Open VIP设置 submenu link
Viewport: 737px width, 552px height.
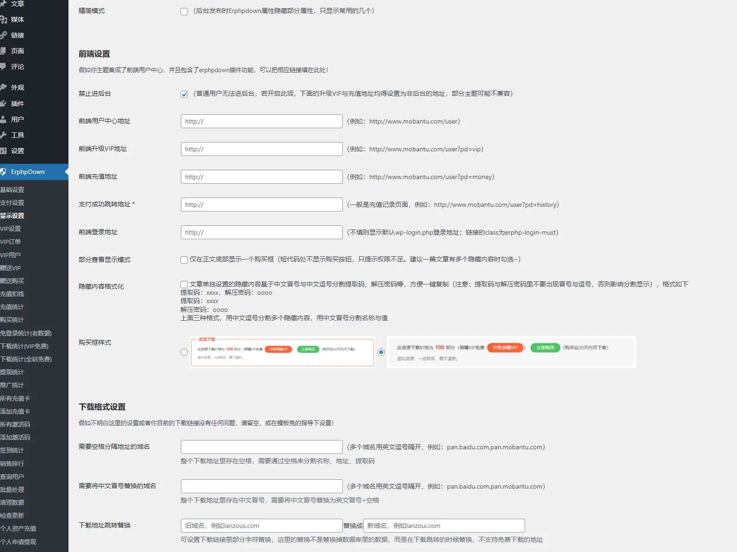pos(11,229)
